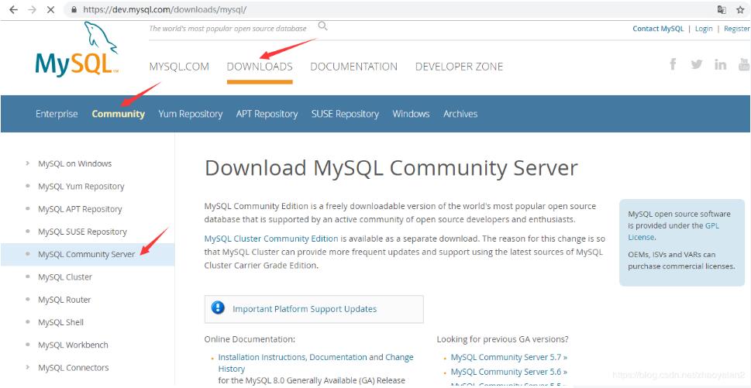
Task: Click the blue exclamation info icon
Action: (218, 307)
